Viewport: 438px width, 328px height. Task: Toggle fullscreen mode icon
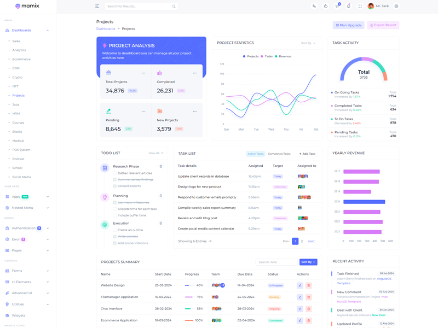pos(360,6)
